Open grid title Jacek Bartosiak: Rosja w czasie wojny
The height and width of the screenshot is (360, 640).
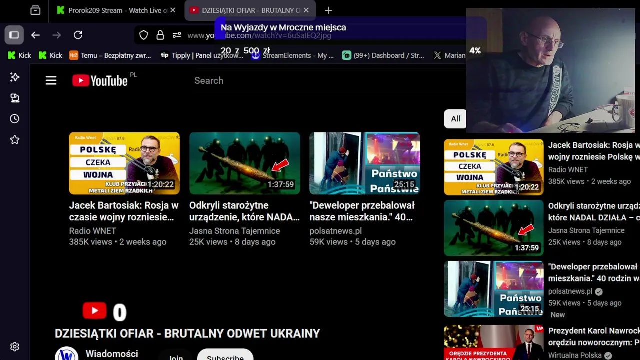coord(124,211)
